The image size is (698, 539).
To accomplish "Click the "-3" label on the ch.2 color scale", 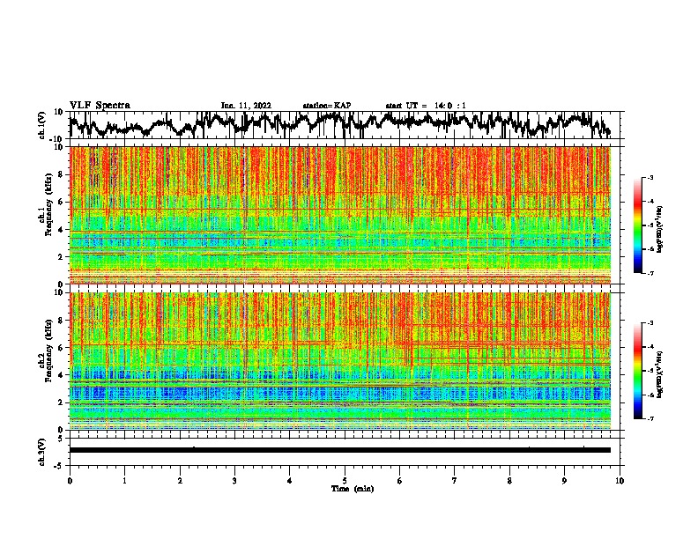I will click(x=650, y=323).
